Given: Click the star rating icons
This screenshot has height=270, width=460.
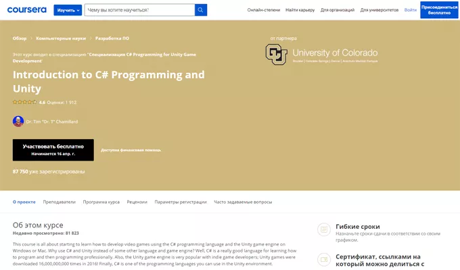Looking at the screenshot, I should (24, 102).
